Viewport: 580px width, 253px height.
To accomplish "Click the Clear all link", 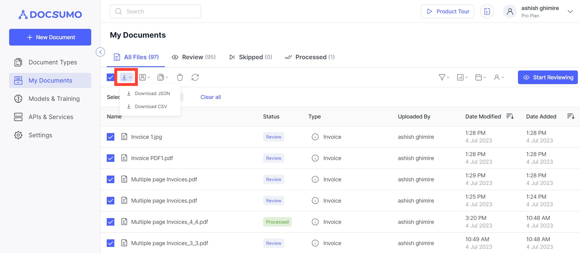I will click(210, 97).
